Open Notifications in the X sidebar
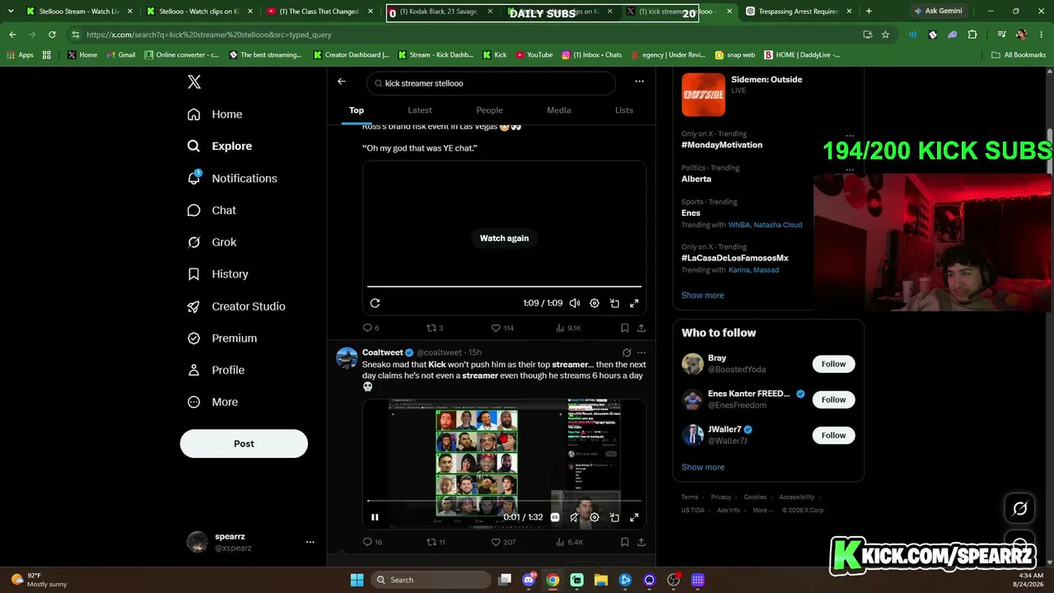 (x=232, y=178)
